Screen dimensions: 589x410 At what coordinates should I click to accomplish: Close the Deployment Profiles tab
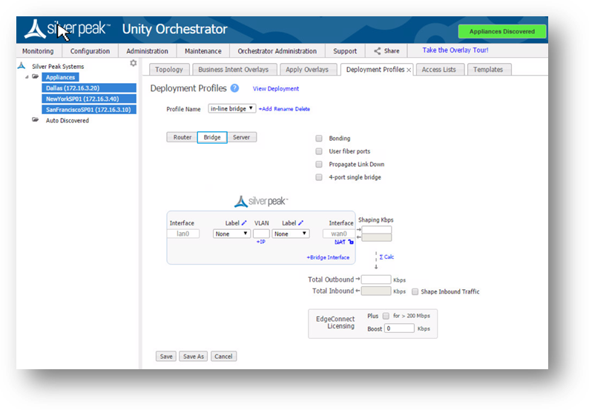[409, 70]
